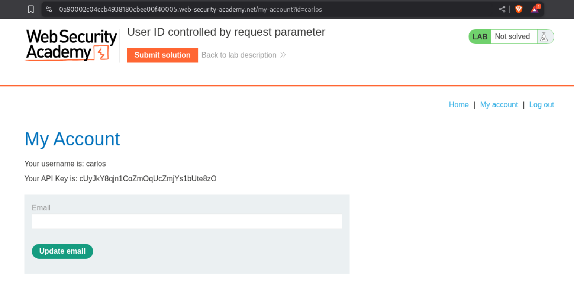Open Brave Rewards triangle icon
Viewport: 574px width, 287px height.
pos(535,9)
